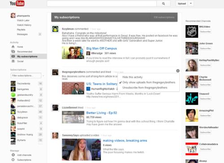Open Watch Later
This screenshot has height=163, width=224.
click(23, 20)
